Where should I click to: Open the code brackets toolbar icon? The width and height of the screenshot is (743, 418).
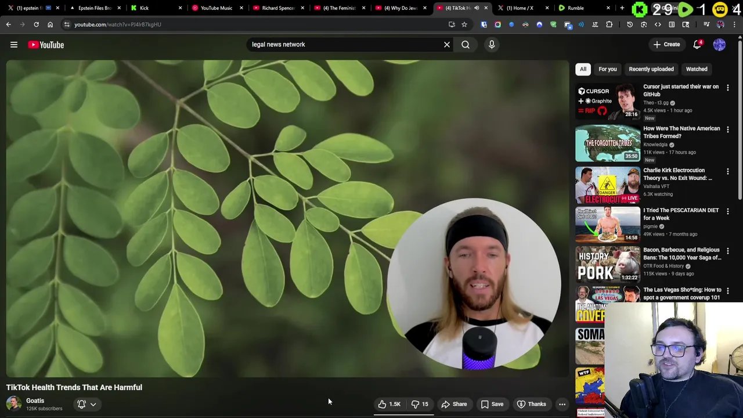(x=658, y=24)
